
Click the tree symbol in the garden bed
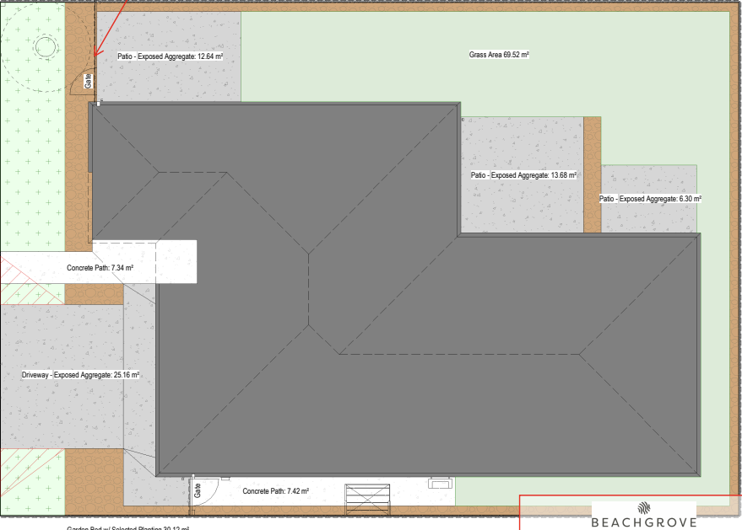(x=44, y=48)
